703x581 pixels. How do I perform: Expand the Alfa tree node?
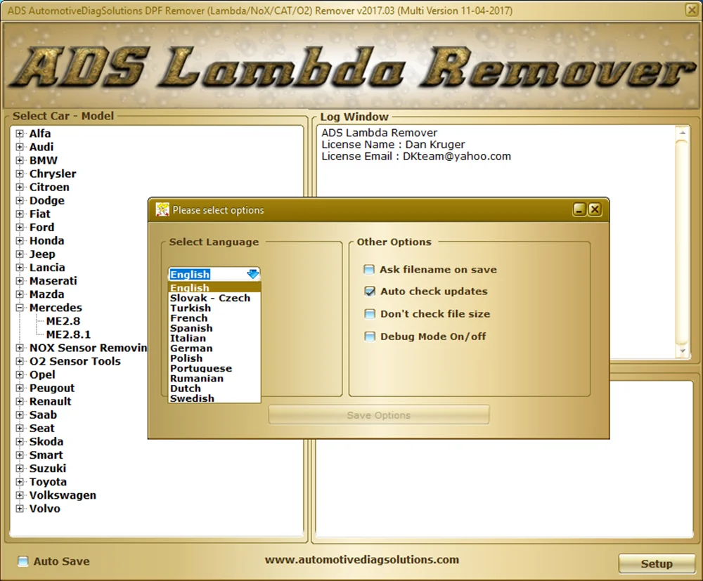click(x=19, y=133)
